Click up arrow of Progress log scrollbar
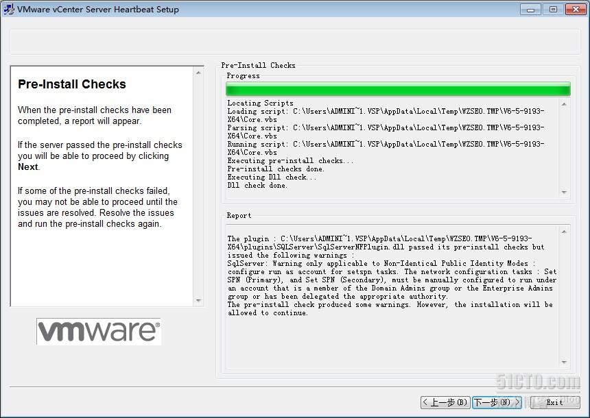Screen dimensions: 590x418 coord(564,104)
